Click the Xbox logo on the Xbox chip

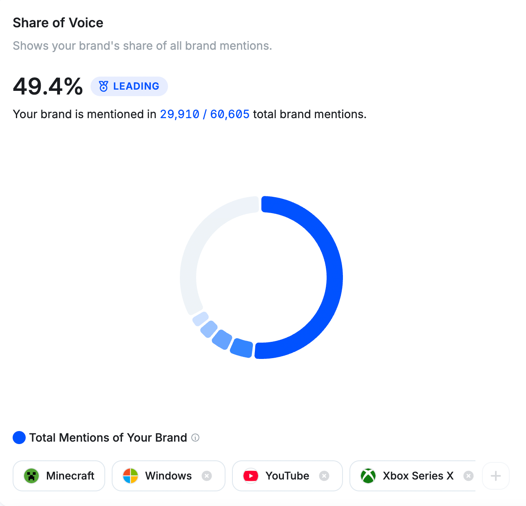(368, 475)
